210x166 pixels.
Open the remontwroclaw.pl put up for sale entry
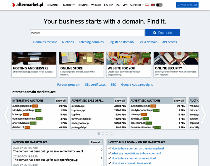click(57, 150)
